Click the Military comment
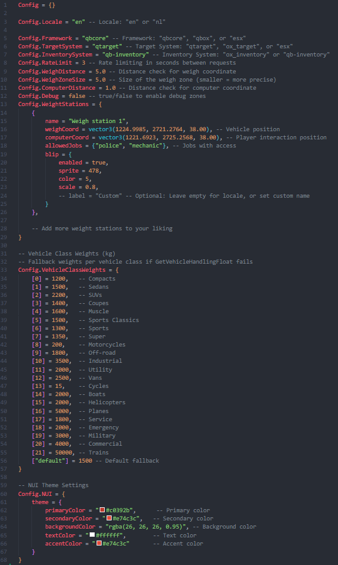Image resolution: width=338 pixels, height=565 pixels. click(x=97, y=436)
